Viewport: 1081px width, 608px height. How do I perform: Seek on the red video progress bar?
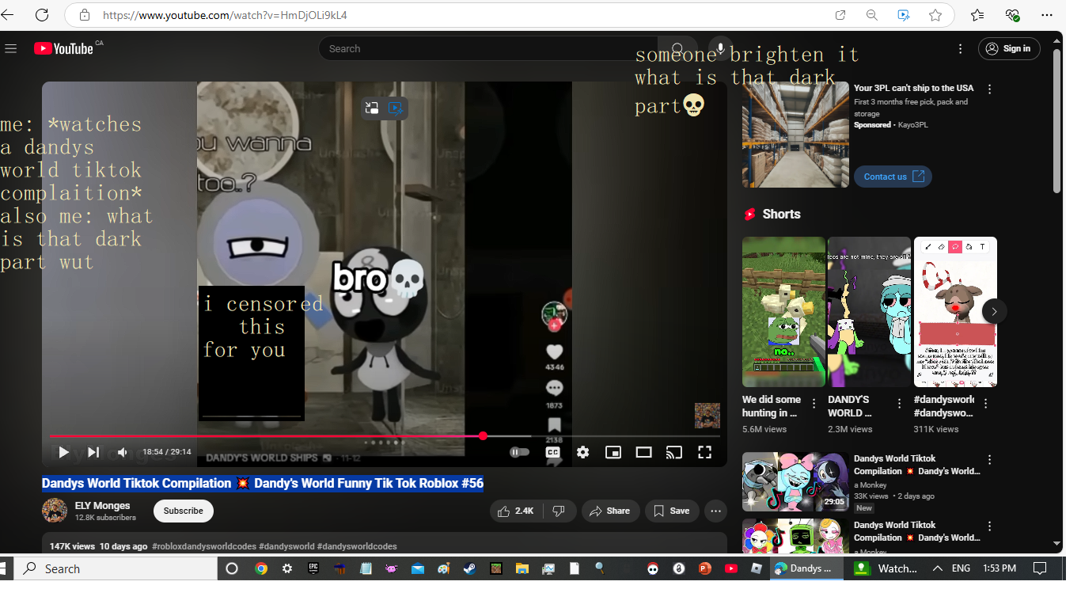pyautogui.click(x=385, y=435)
